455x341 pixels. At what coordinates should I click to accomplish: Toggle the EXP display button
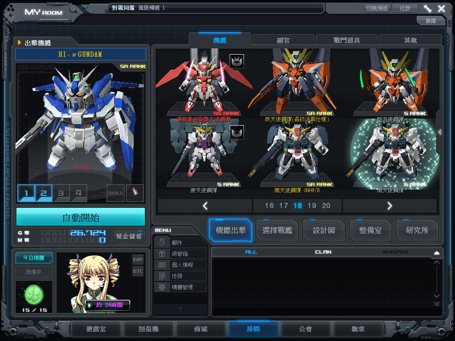[x=138, y=259]
